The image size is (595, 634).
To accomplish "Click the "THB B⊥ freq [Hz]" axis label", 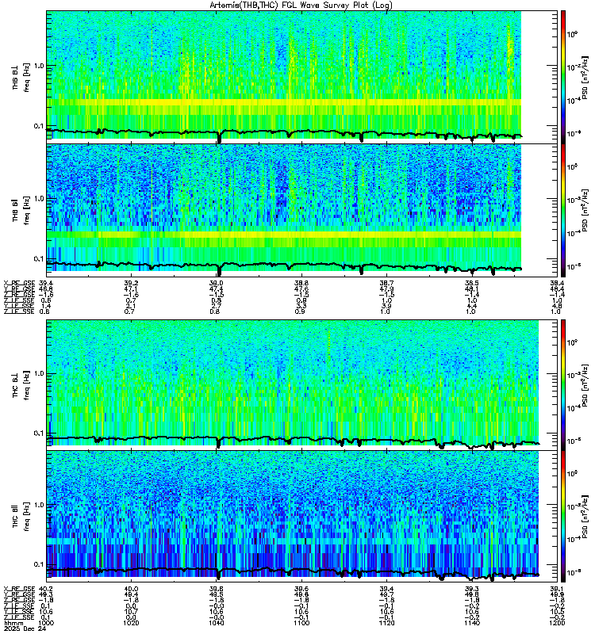I will tap(21, 77).
